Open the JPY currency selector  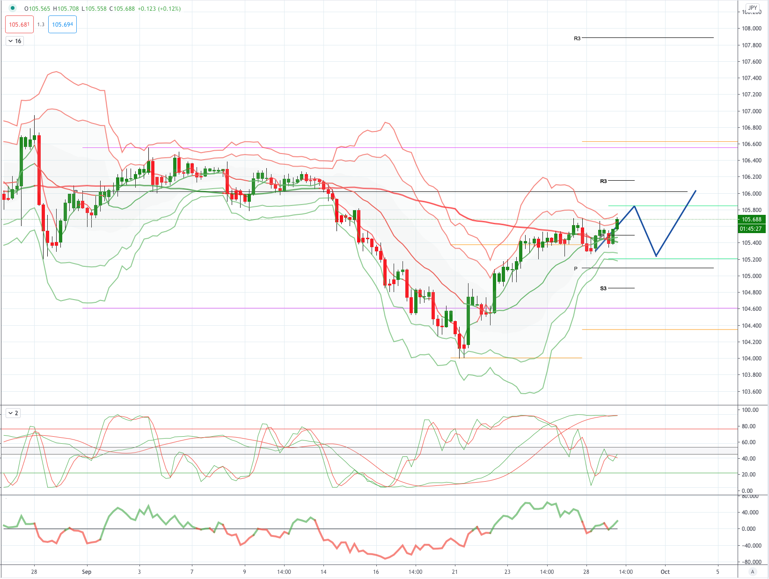tap(753, 7)
